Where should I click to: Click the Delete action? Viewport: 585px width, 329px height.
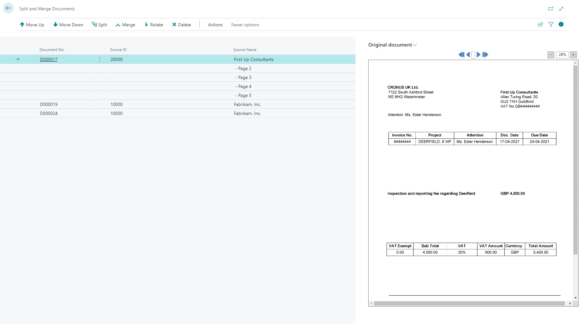click(181, 25)
